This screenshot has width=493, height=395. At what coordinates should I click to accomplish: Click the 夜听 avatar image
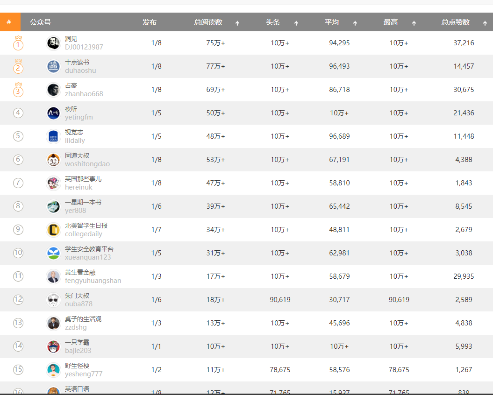53,113
